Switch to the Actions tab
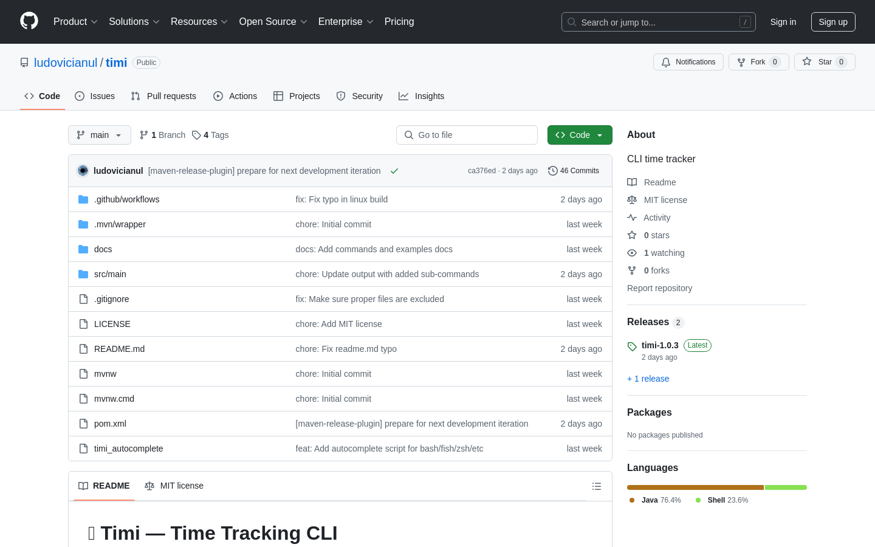Image resolution: width=875 pixels, height=547 pixels. pyautogui.click(x=235, y=96)
